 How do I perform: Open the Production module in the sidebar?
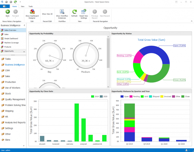pos(10,82)
